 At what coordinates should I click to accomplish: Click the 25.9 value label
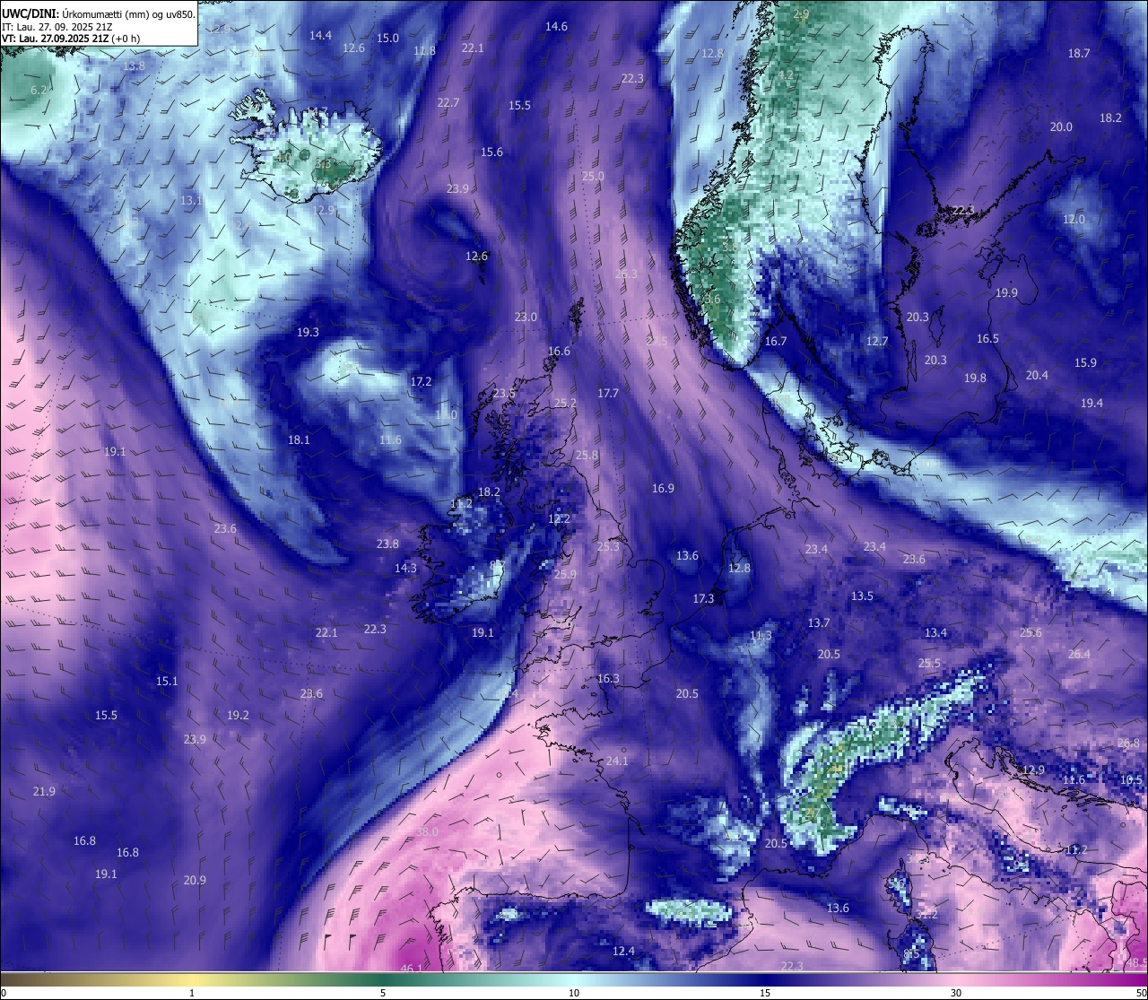[565, 574]
